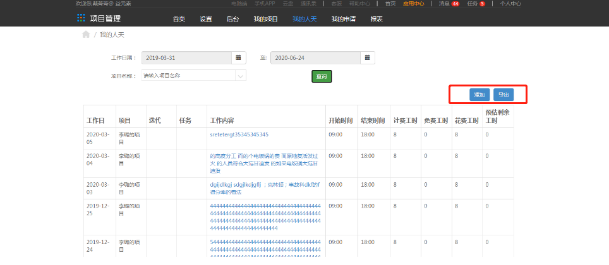
Task: Click 免费工时 column header
Action: pos(436,121)
